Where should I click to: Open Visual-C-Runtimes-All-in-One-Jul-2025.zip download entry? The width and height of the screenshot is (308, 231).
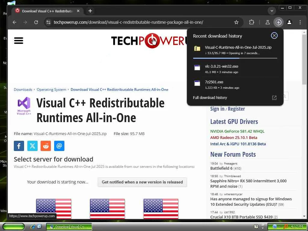(x=235, y=50)
